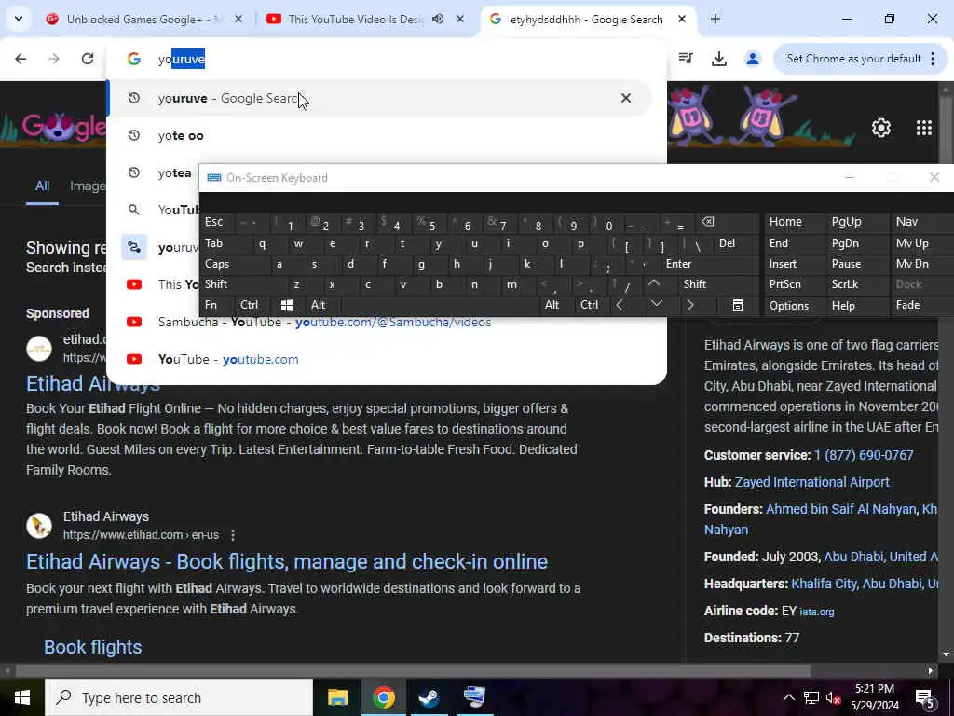Click the Tab key on On-Screen Keyboard
Screen dimensions: 954x716
(216, 243)
